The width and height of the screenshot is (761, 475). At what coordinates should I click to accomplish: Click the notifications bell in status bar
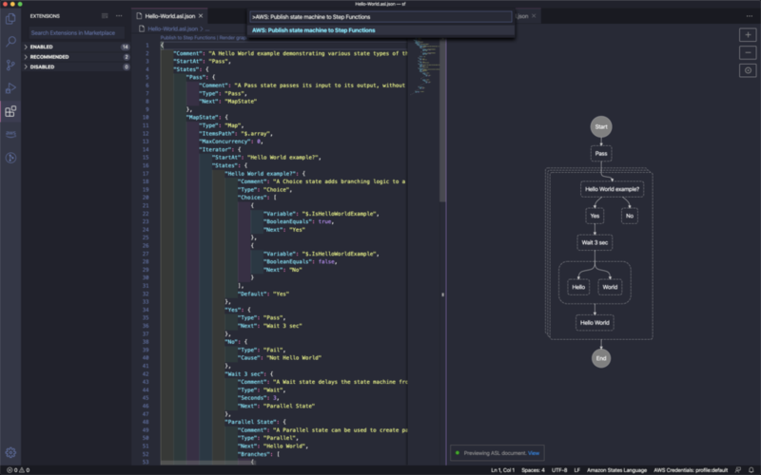(x=751, y=469)
